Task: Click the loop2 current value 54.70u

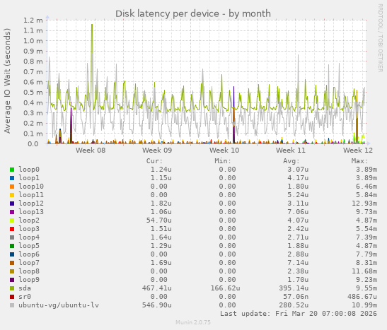Action: (159, 220)
